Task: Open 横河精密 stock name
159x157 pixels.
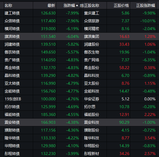Action: [92, 29]
